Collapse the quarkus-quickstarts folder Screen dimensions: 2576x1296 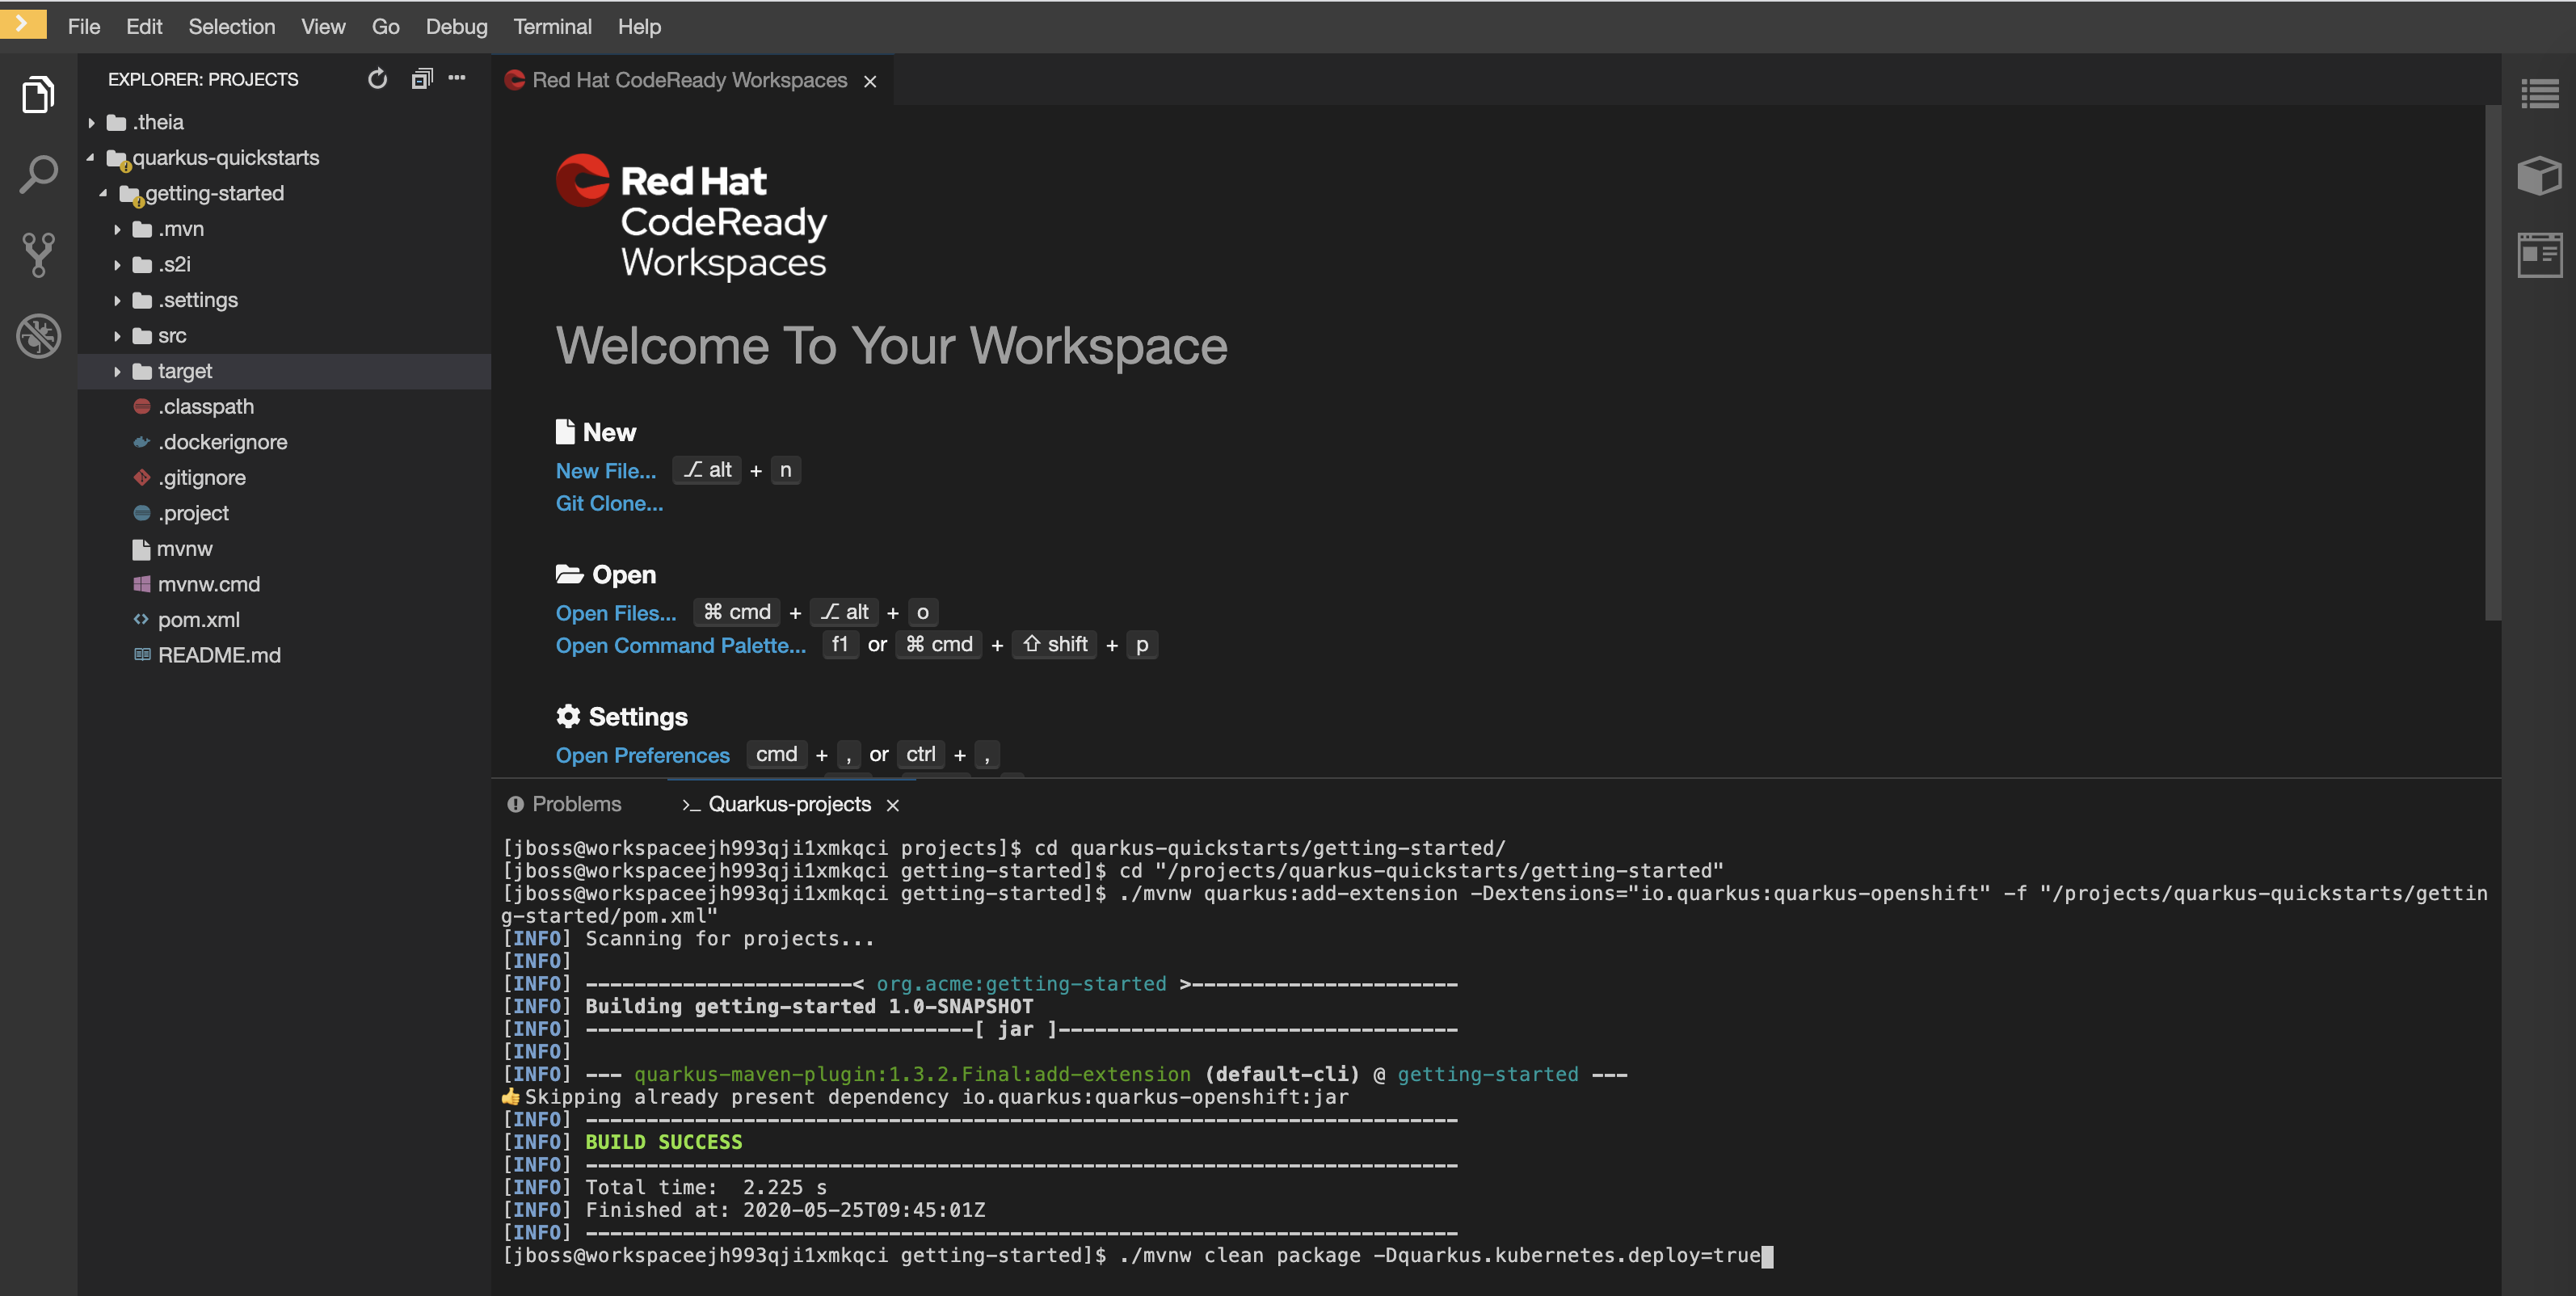91,157
